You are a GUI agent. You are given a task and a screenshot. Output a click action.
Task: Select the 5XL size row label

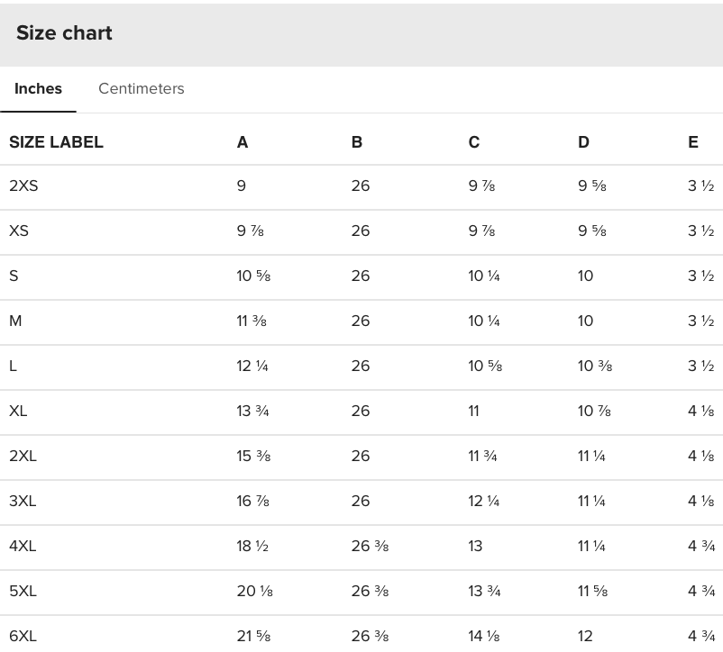[23, 592]
